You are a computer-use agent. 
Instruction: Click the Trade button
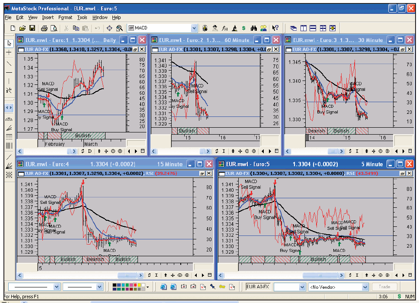(x=384, y=287)
